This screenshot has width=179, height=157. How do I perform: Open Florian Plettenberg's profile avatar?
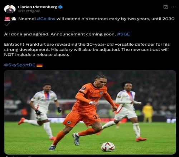point(10,9)
